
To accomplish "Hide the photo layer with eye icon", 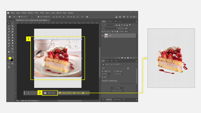I will [103, 36].
